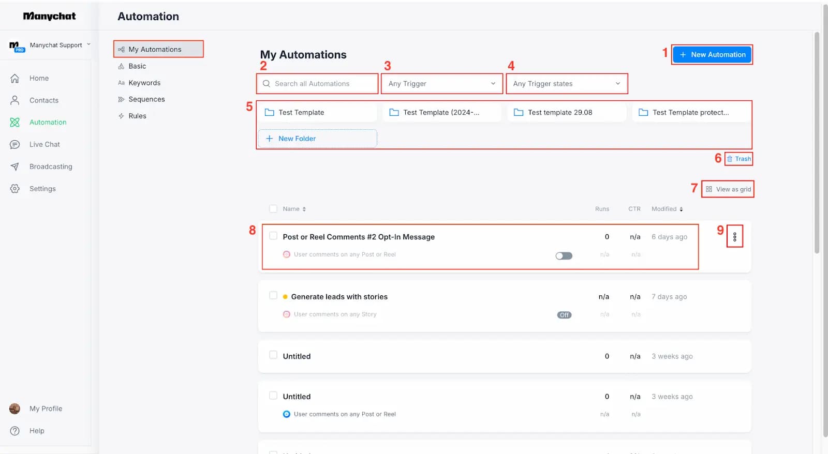Click 3 weeks ago on the first Untitled row
The image size is (828, 454).
pos(672,356)
